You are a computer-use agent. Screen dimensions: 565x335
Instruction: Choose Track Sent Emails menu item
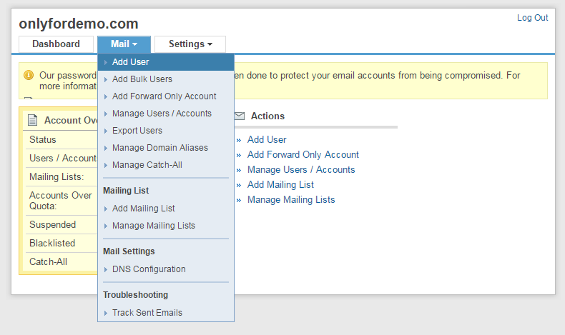click(x=147, y=313)
